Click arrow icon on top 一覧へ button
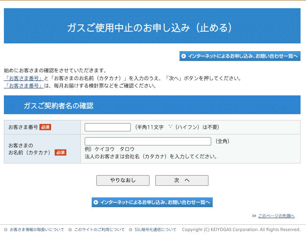 pyautogui.click(x=183, y=56)
